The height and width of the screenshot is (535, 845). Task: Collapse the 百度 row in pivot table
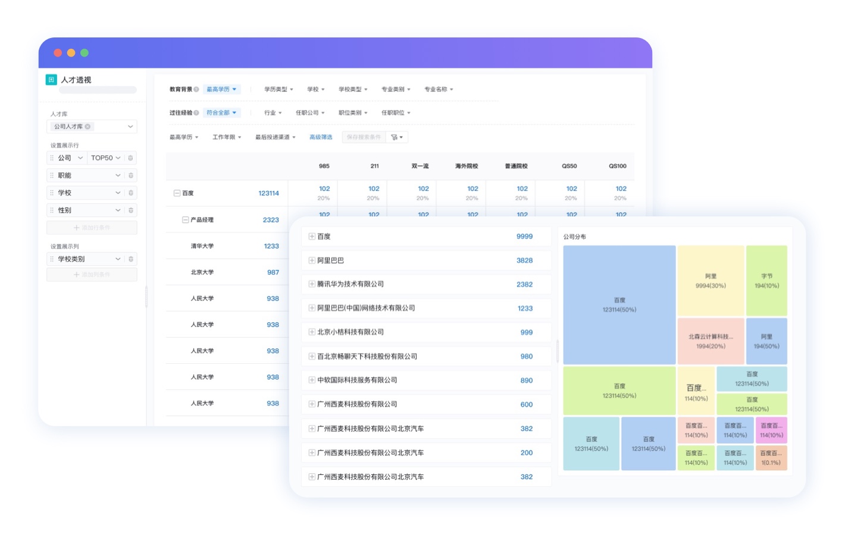pyautogui.click(x=177, y=193)
